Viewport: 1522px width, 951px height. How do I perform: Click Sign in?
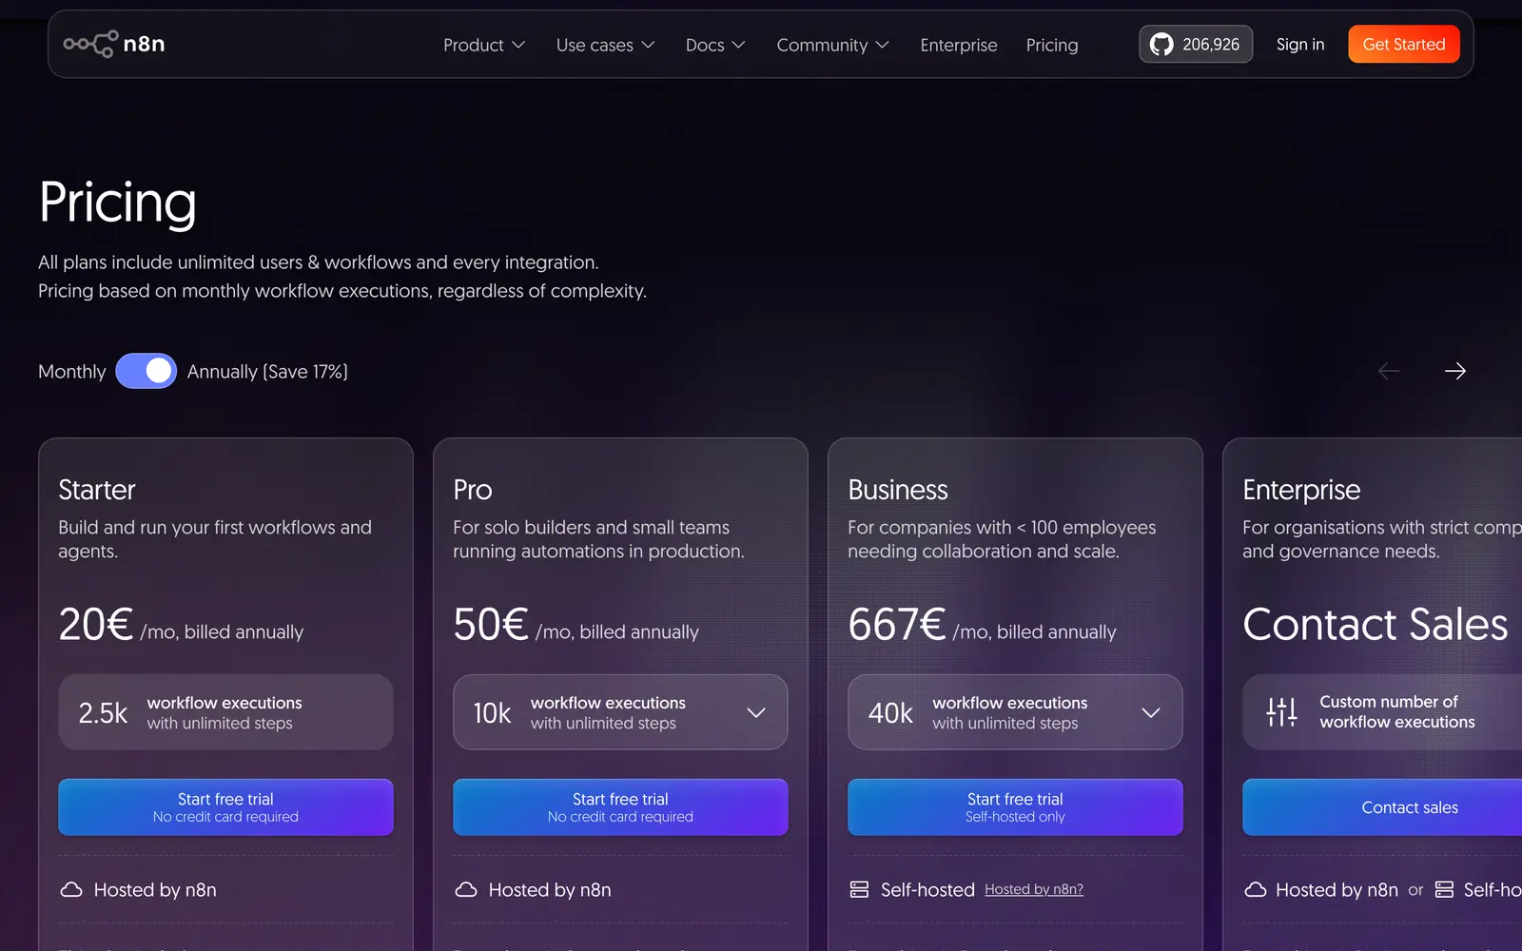[1300, 45]
